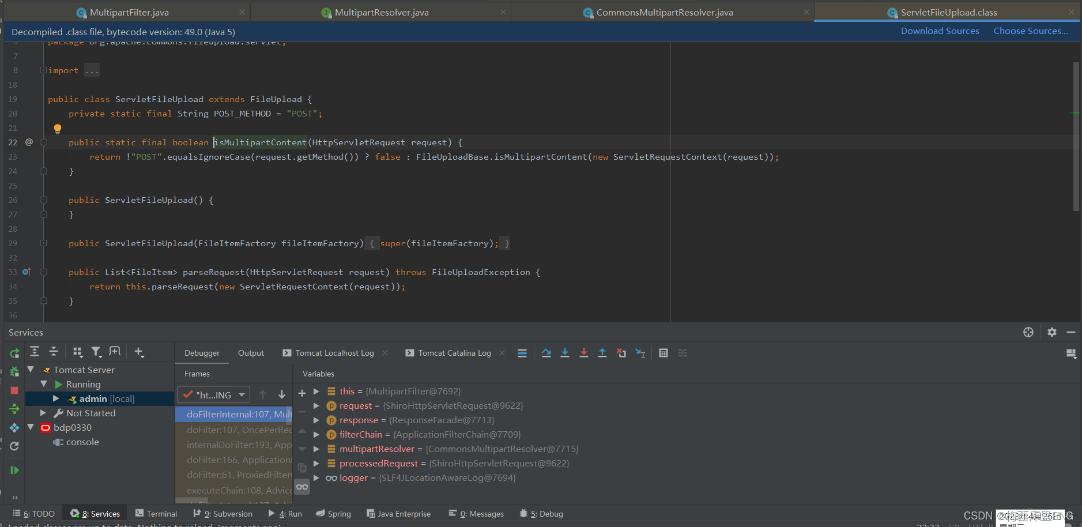1082x527 pixels.
Task: Expand the 'multipartResolver' variable
Action: click(x=316, y=449)
